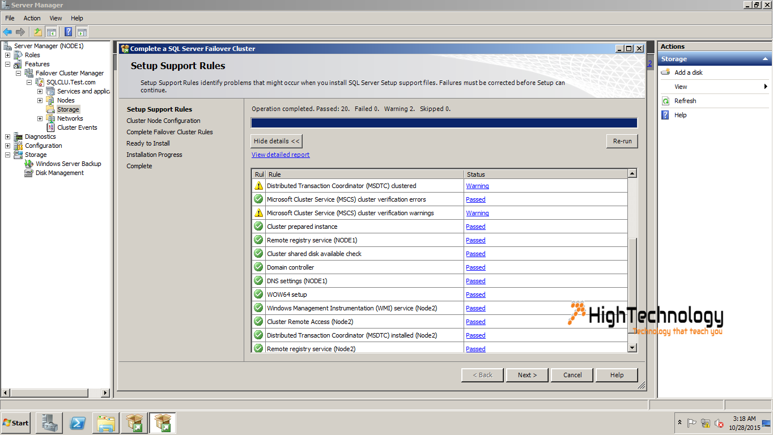Toggle the console tree toolbar icon
Viewport: 773px width, 435px height.
[51, 32]
